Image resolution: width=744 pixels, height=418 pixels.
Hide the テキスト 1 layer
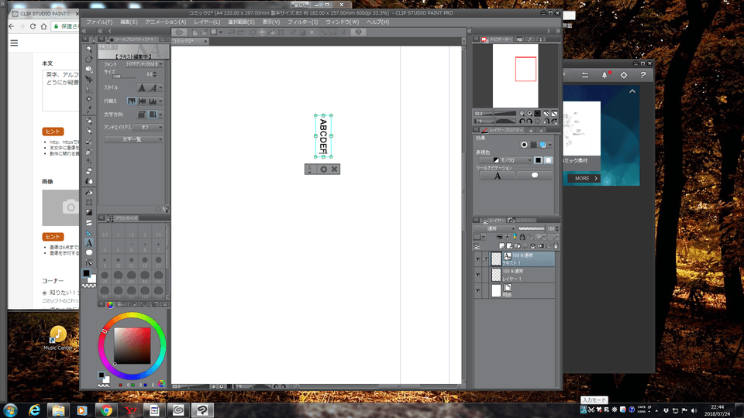[x=477, y=259]
